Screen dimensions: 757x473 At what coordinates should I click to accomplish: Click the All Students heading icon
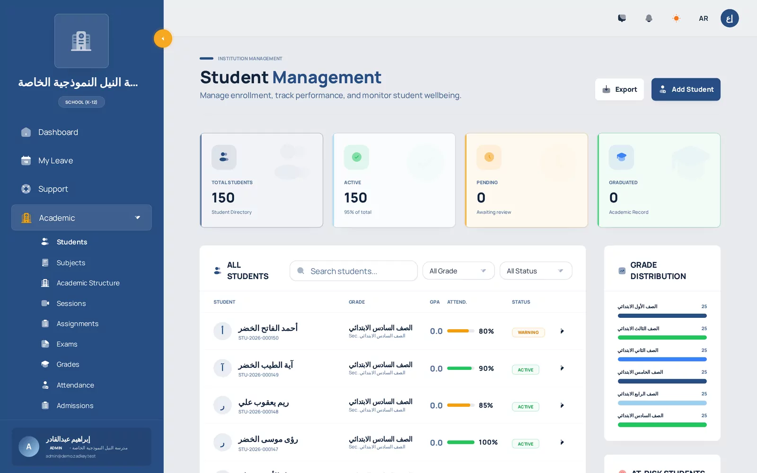217,271
